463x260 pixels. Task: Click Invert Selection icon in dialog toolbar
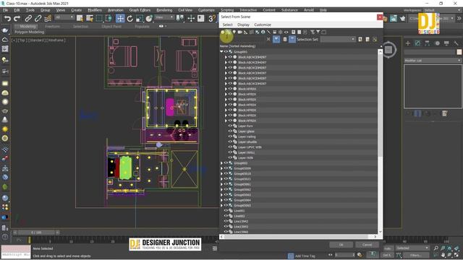[x=305, y=32]
